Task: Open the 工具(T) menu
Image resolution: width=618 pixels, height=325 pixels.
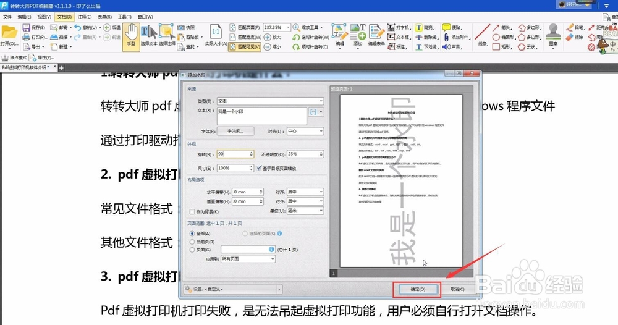Action: click(x=125, y=17)
